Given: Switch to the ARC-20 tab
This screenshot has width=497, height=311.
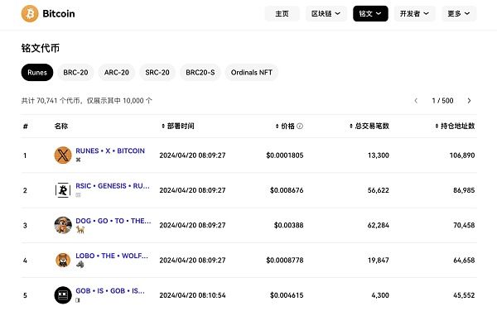Looking at the screenshot, I should click(x=117, y=73).
